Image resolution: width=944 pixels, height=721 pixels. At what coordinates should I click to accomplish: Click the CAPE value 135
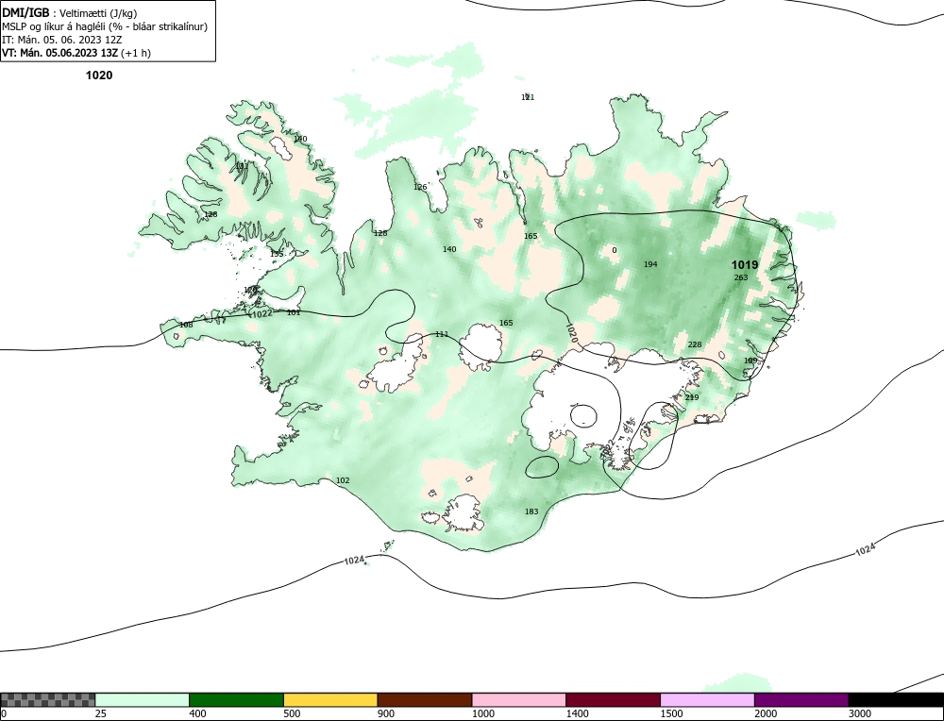(x=277, y=254)
